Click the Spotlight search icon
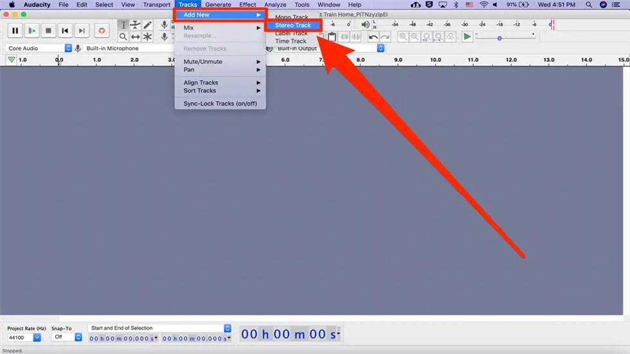 [x=589, y=5]
